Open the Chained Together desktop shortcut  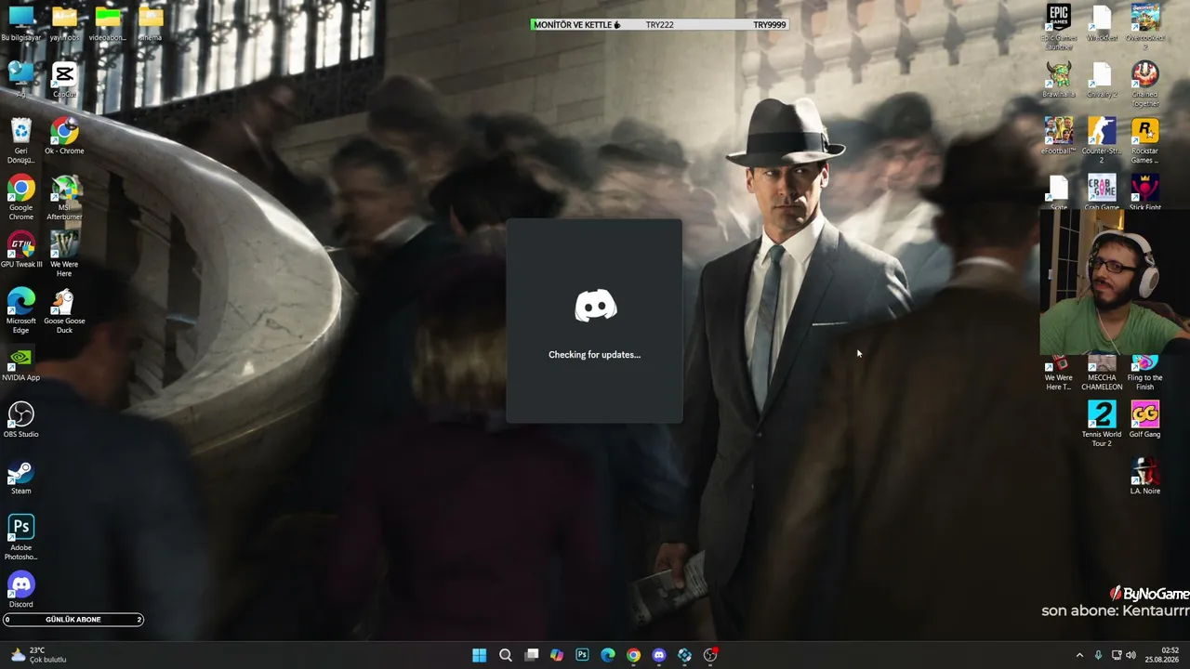[x=1144, y=84]
